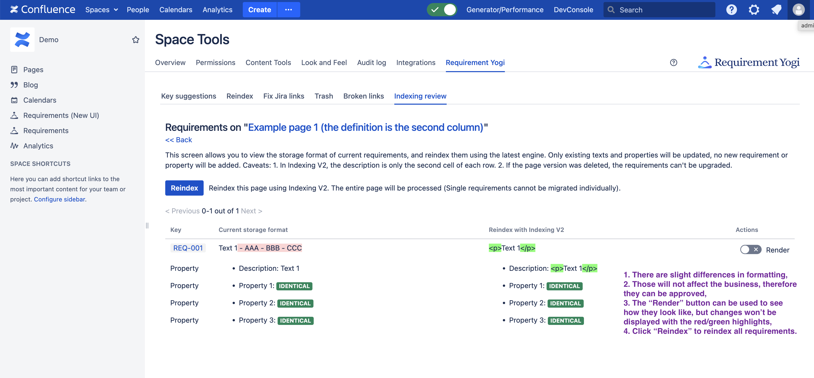Screen dimensions: 814x378
Task: Toggle the green checkmark switch in header
Action: coord(442,10)
